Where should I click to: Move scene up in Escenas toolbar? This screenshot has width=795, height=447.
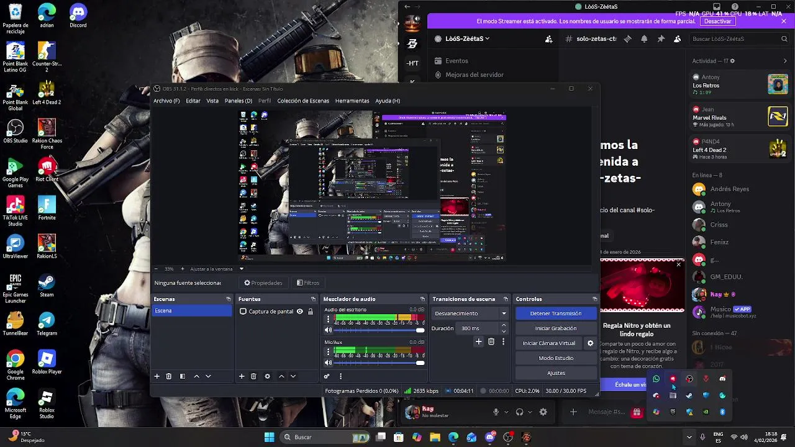click(197, 376)
